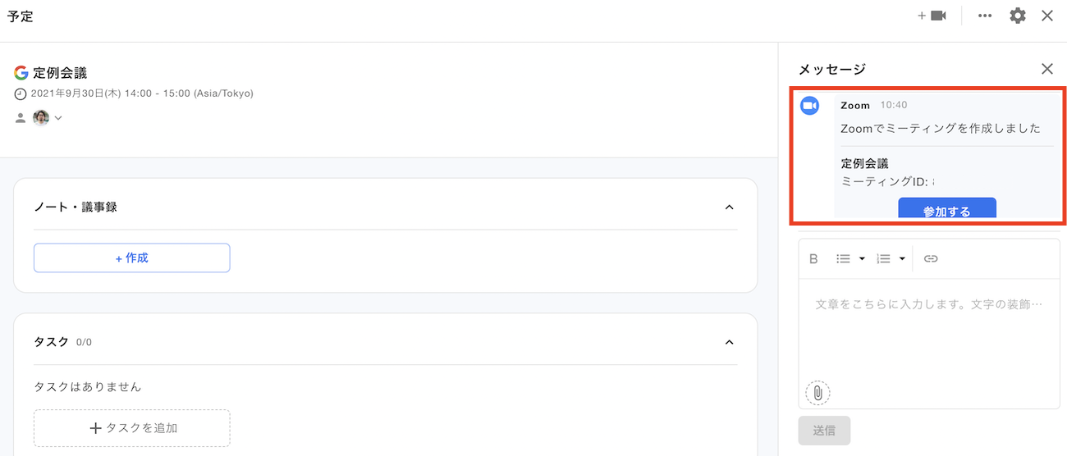The width and height of the screenshot is (1067, 456).
Task: Open bulleted list style dropdown arrow
Action: pyautogui.click(x=862, y=259)
